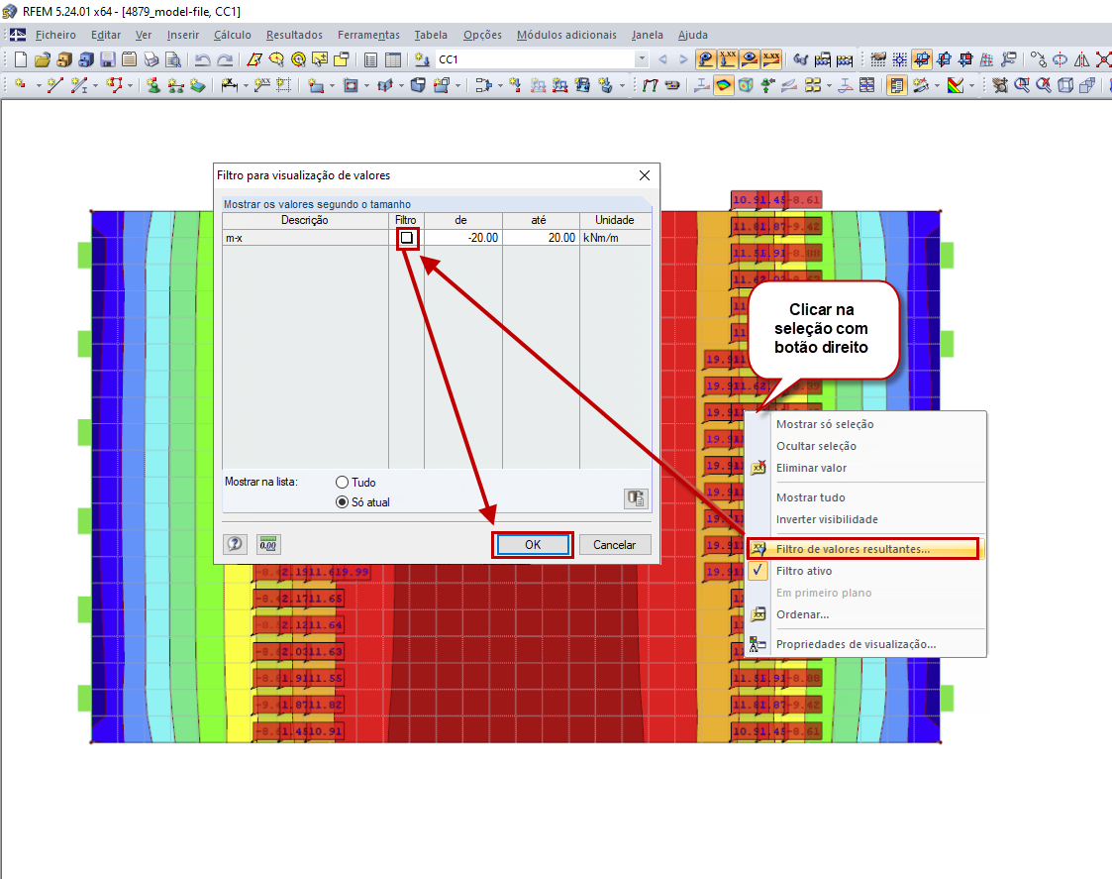Click the New node icon

click(20, 86)
